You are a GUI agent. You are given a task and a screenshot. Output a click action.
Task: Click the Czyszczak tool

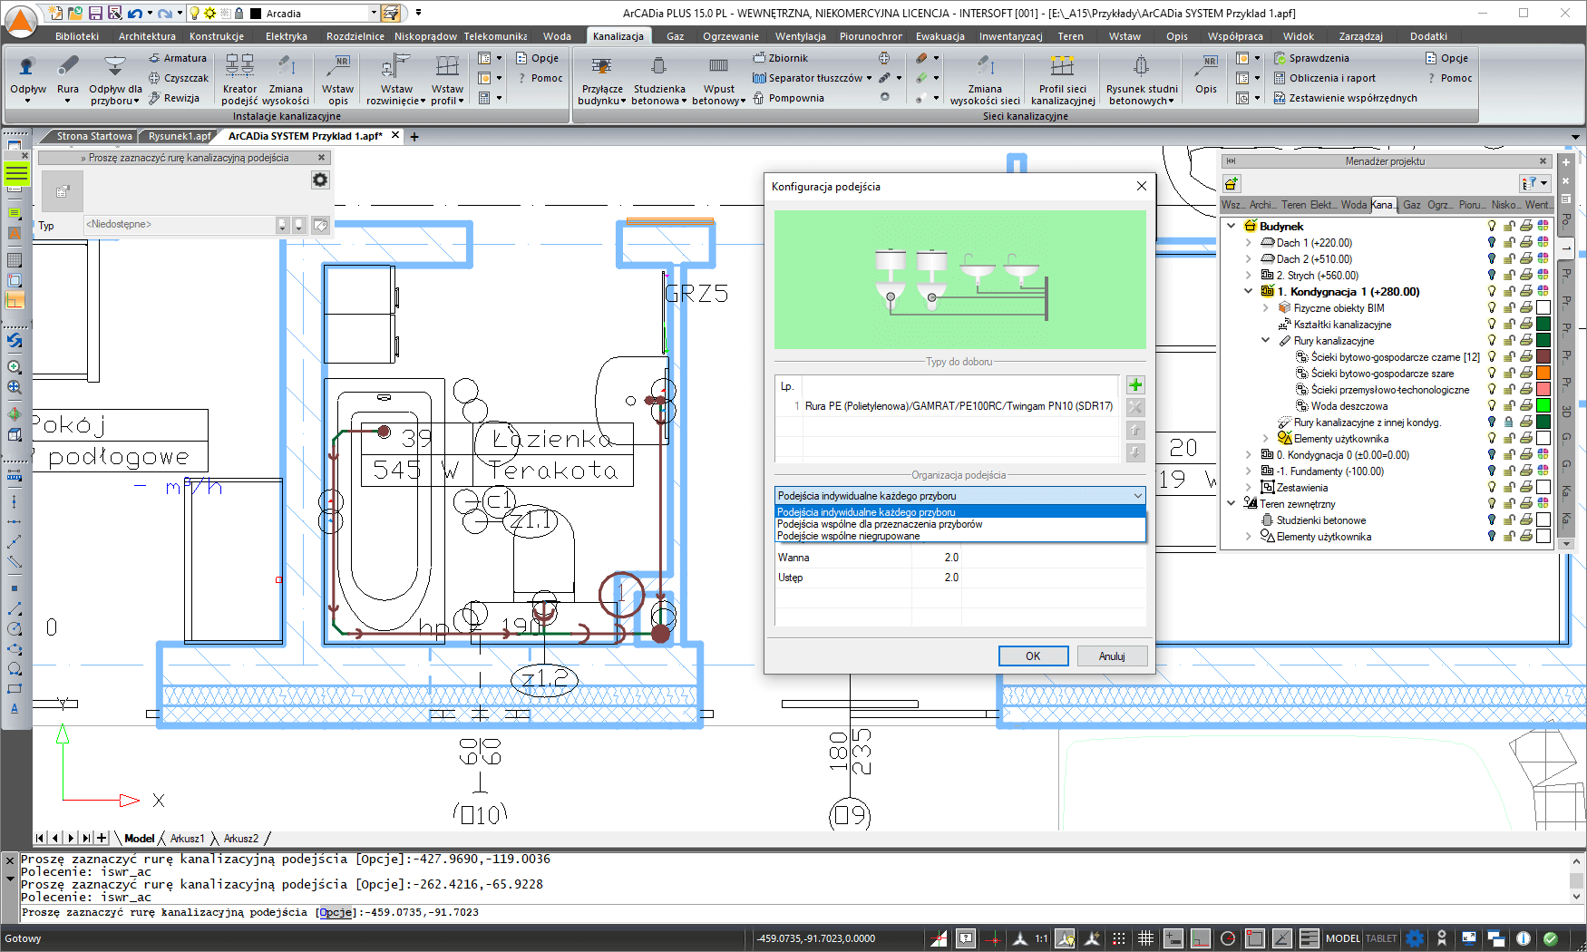(179, 78)
